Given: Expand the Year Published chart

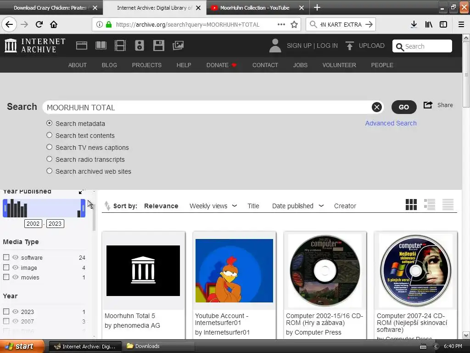Looking at the screenshot, I should (x=82, y=192).
